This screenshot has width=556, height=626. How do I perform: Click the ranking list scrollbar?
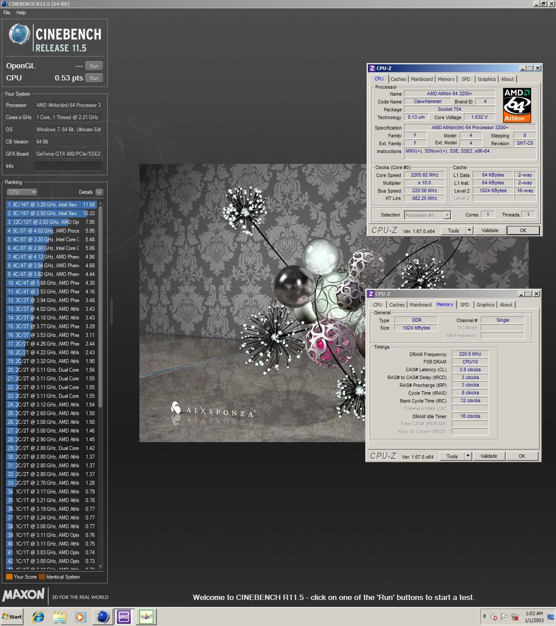click(x=101, y=306)
